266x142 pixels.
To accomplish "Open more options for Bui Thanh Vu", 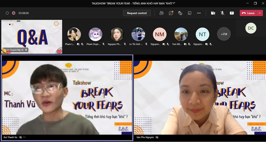I will [x=25, y=137].
